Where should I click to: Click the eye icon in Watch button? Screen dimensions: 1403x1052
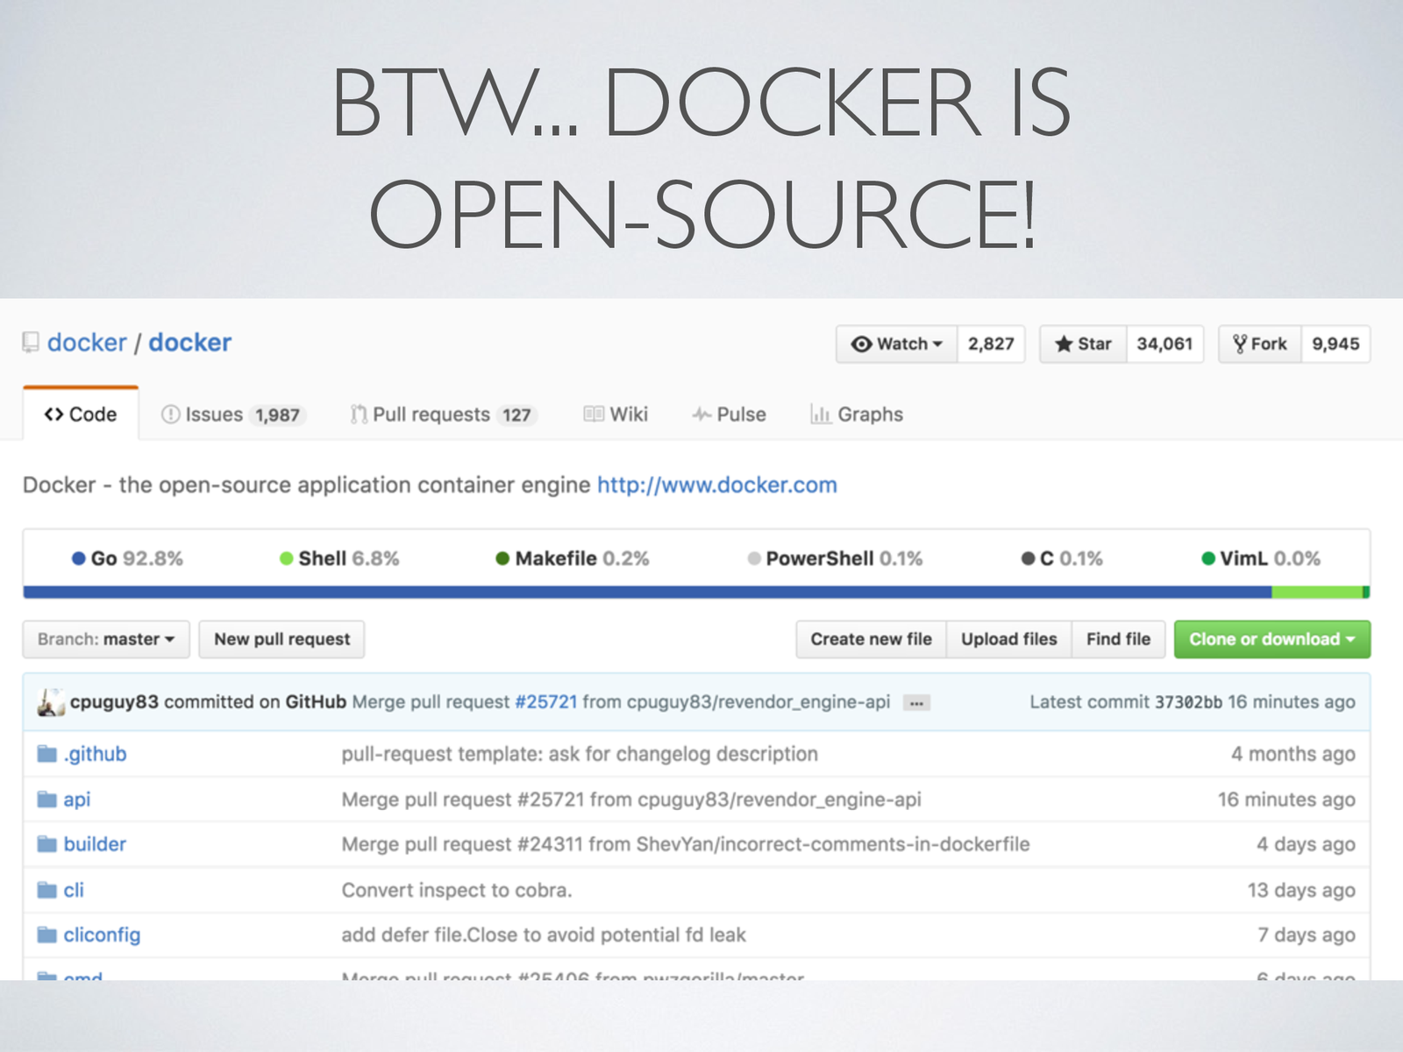[861, 344]
